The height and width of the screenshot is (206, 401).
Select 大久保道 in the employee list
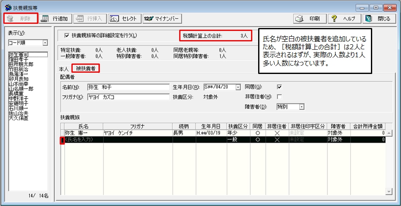pyautogui.click(x=19, y=118)
